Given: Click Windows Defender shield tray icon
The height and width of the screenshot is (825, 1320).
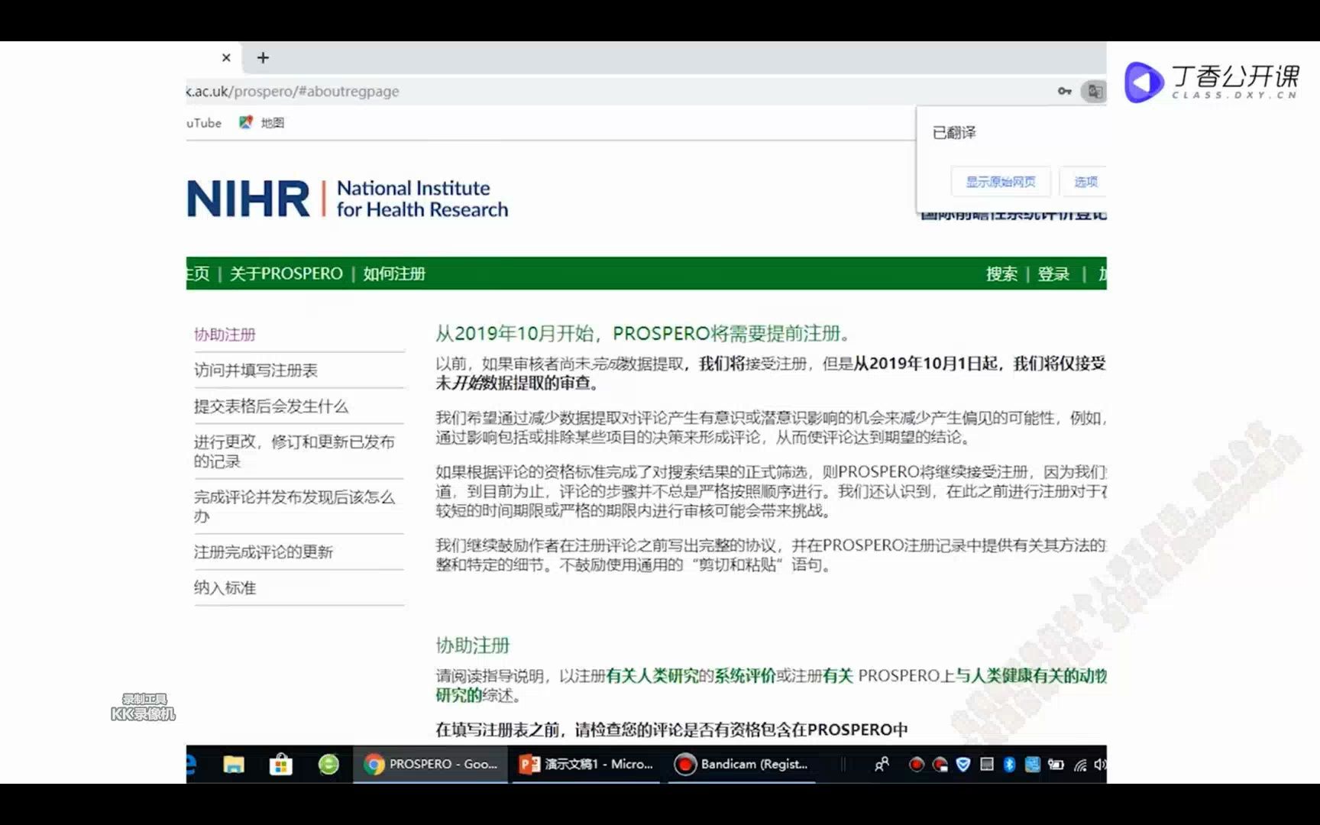Looking at the screenshot, I should click(963, 764).
